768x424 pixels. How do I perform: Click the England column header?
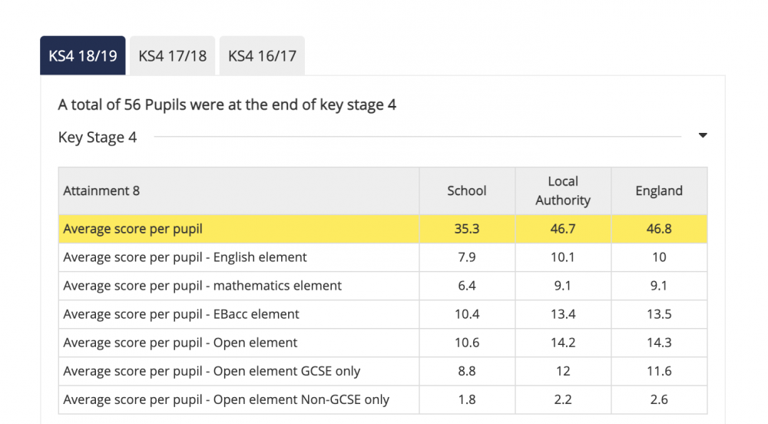point(659,191)
